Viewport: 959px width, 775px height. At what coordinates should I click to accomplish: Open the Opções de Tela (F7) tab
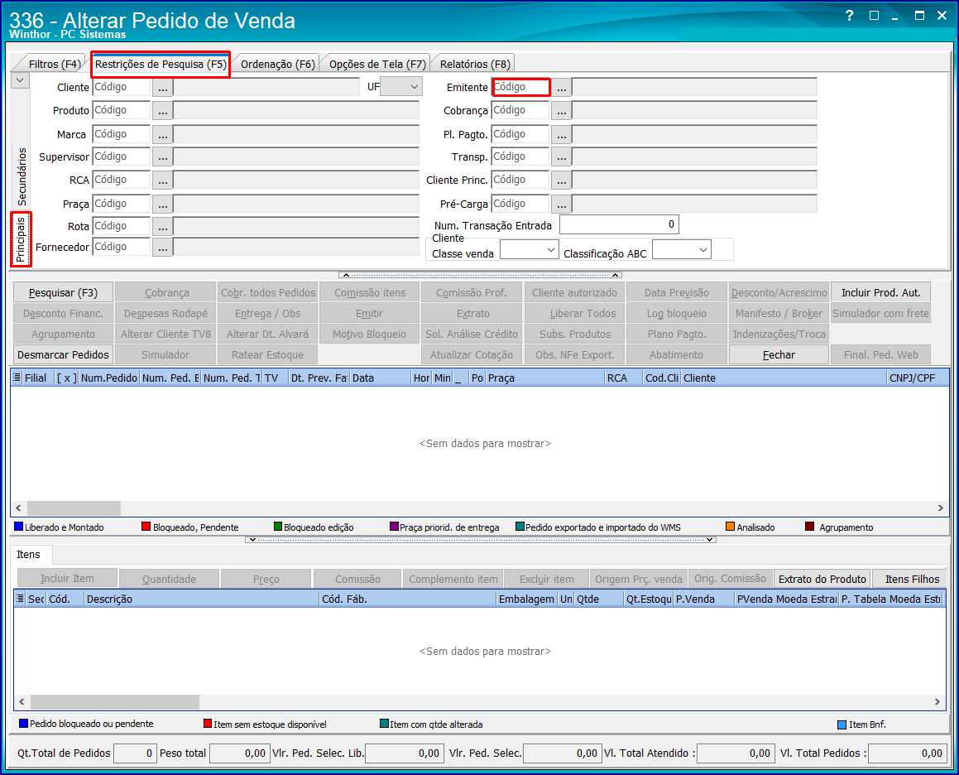click(377, 65)
